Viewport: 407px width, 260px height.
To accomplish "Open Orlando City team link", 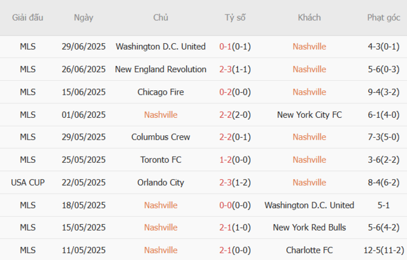I will 160,182.
